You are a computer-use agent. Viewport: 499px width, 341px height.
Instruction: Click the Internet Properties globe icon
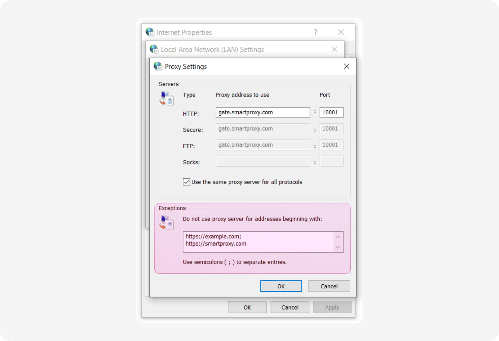150,32
